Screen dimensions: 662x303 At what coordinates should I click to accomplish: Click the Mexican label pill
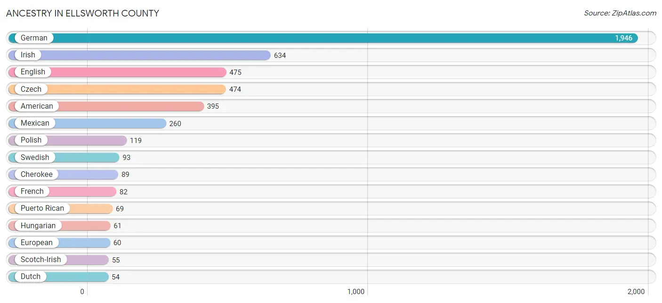[x=34, y=123]
